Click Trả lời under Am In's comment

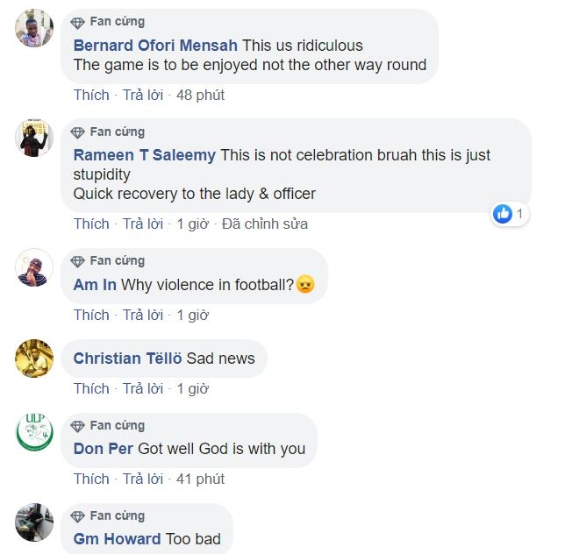(x=143, y=315)
